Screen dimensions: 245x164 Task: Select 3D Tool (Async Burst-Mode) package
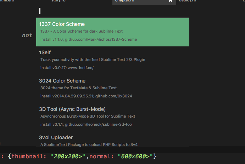pos(113,117)
